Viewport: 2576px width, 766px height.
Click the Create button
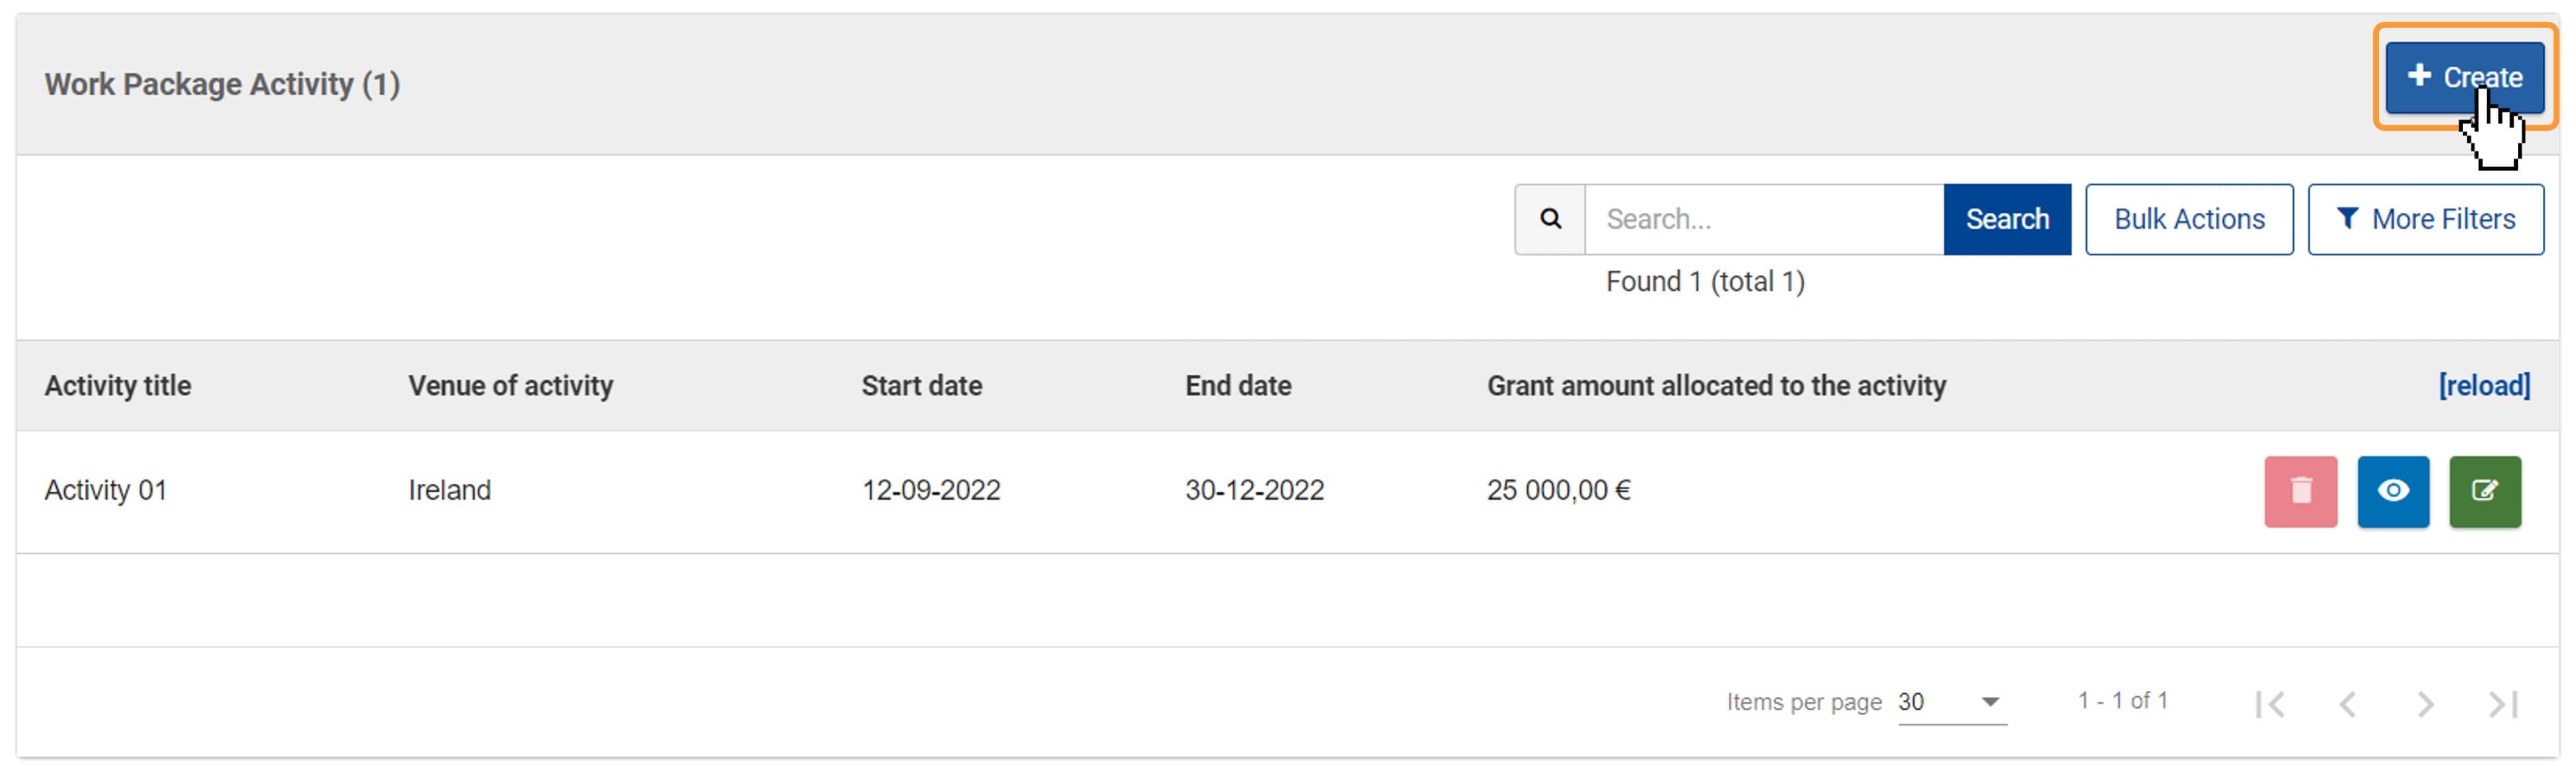coord(2464,77)
